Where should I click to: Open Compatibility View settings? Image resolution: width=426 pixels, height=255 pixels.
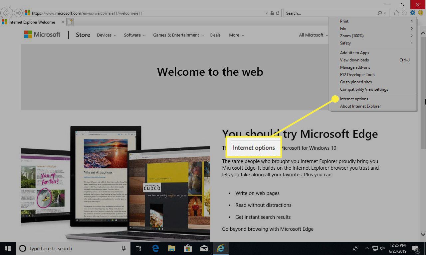tap(372, 89)
